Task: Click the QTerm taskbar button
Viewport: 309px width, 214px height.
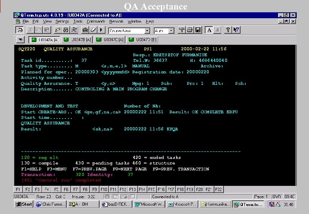Action: (x=248, y=204)
